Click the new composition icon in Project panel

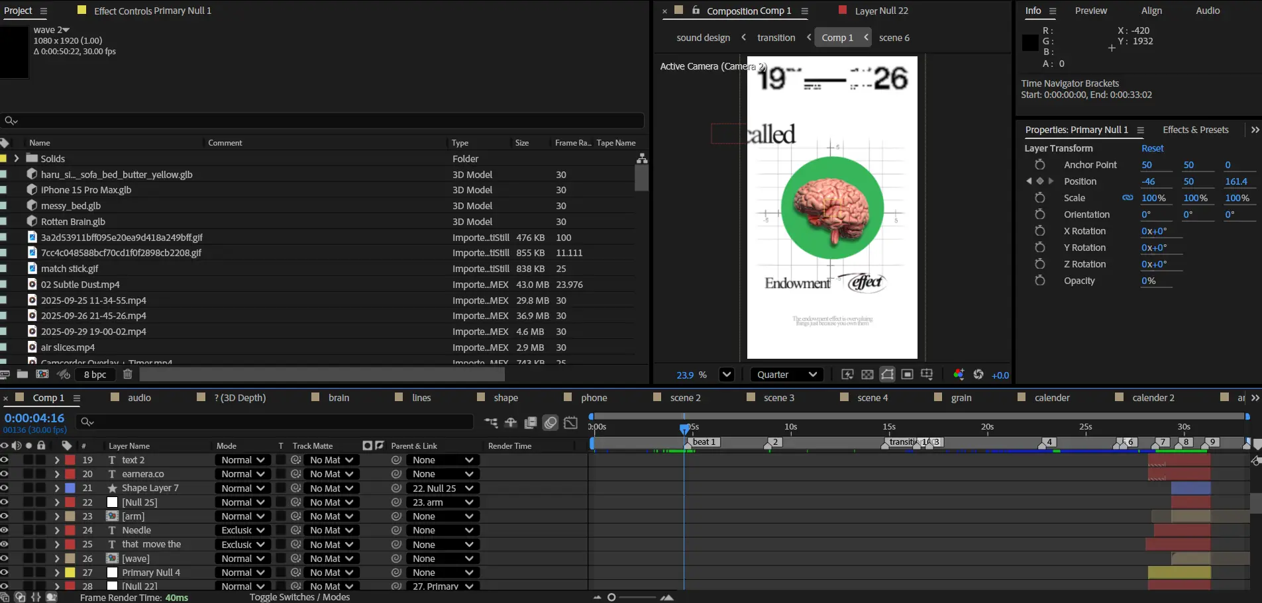[x=42, y=375]
